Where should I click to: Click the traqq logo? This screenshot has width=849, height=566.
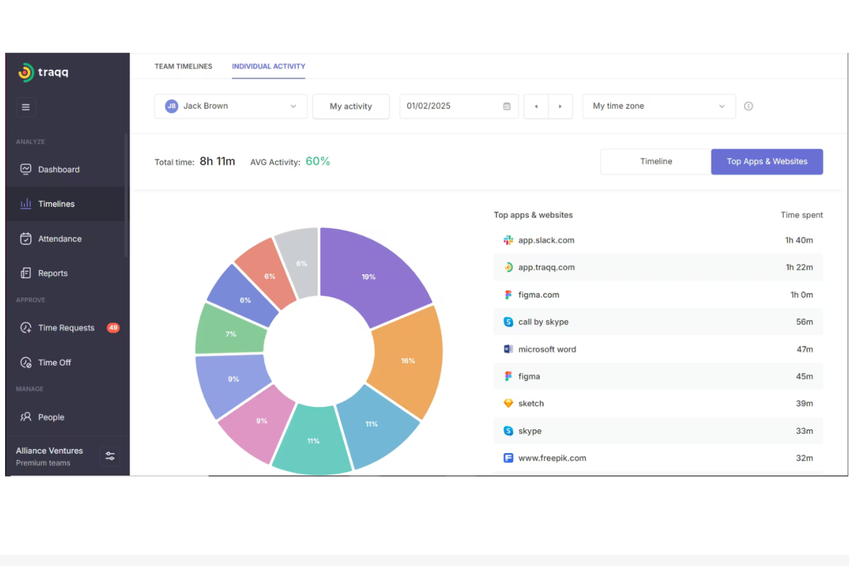(x=43, y=72)
